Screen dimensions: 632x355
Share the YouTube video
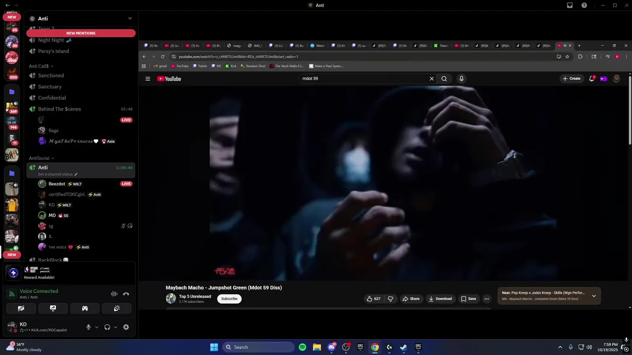411,299
